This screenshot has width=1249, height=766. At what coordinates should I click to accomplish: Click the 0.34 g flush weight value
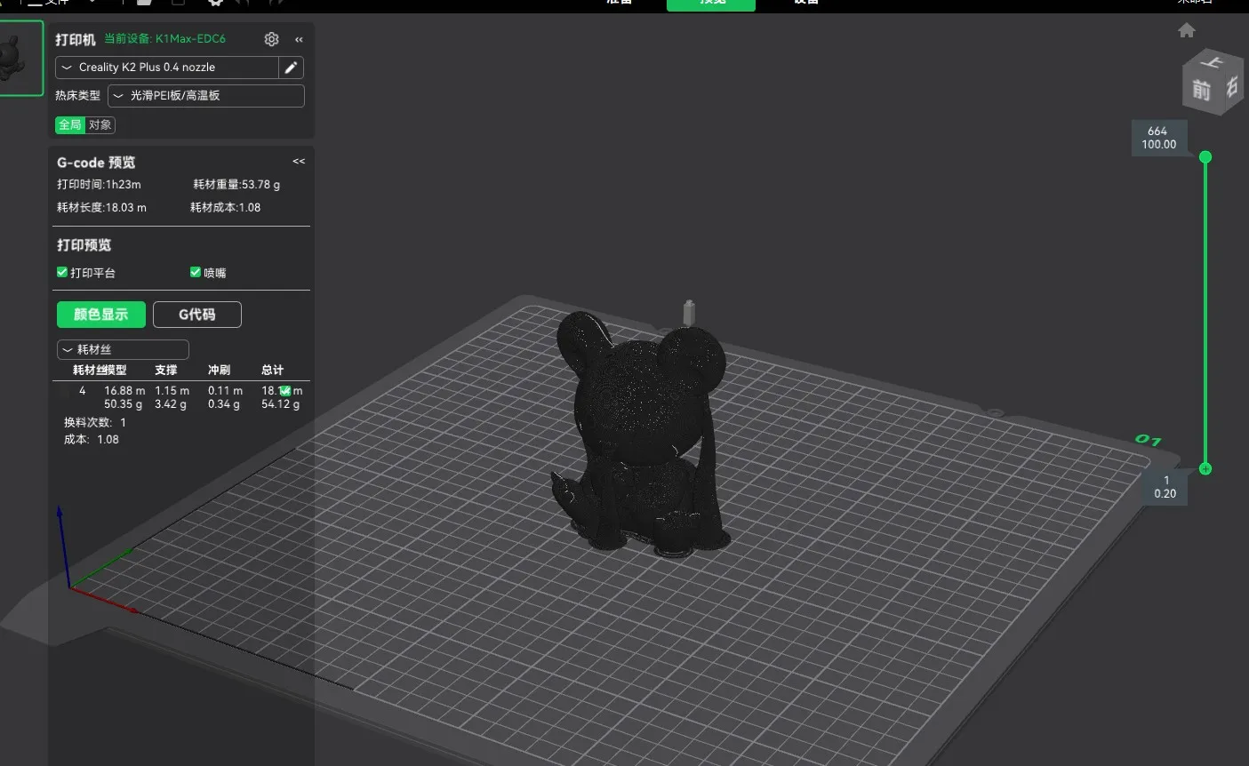click(224, 404)
